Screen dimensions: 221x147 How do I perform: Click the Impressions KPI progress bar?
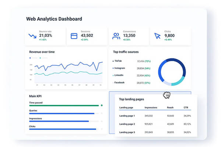[59, 121]
